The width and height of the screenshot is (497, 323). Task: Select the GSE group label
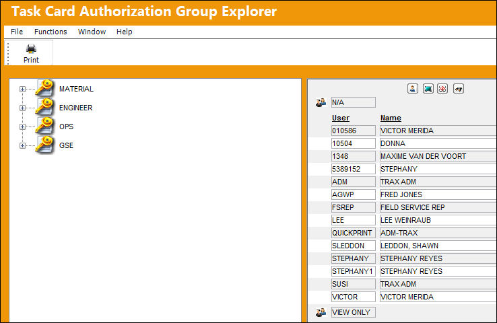[x=66, y=145]
